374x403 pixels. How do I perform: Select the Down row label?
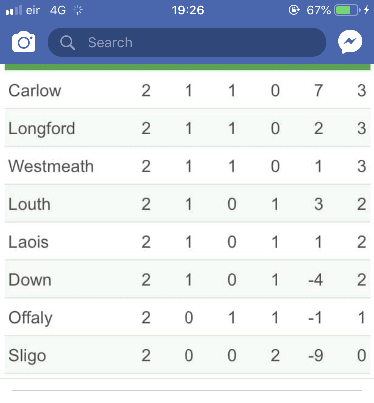(30, 280)
